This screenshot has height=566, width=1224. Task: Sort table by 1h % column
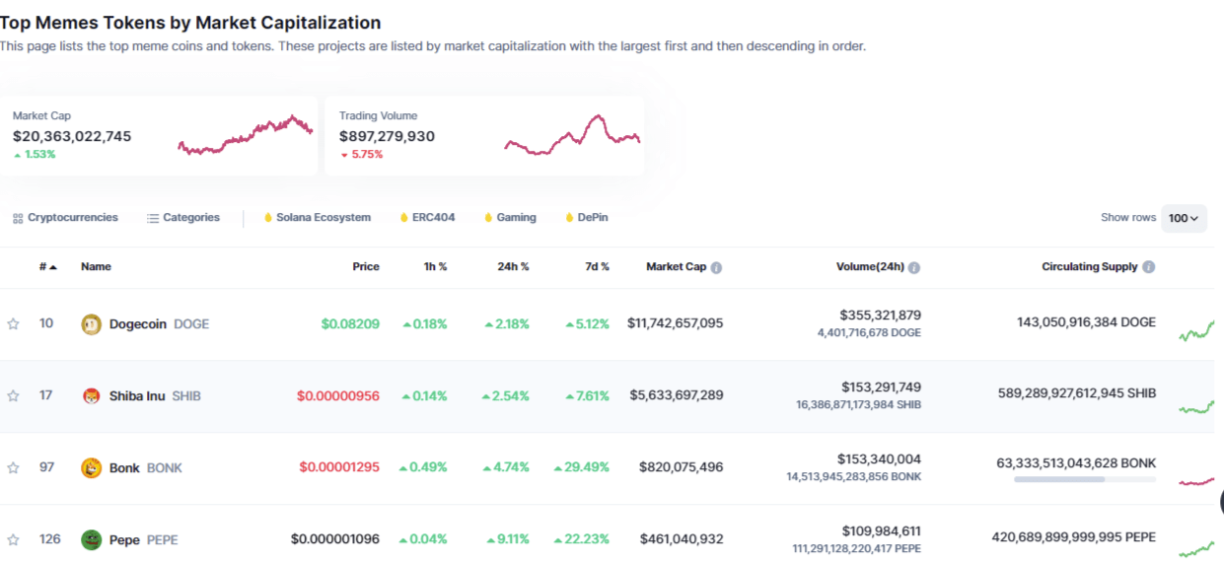[435, 266]
